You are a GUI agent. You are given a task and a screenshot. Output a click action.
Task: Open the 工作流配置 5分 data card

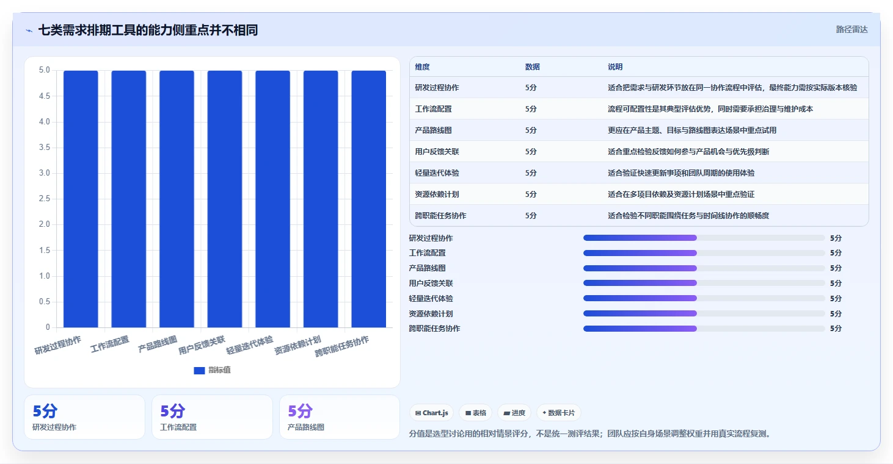tap(212, 417)
